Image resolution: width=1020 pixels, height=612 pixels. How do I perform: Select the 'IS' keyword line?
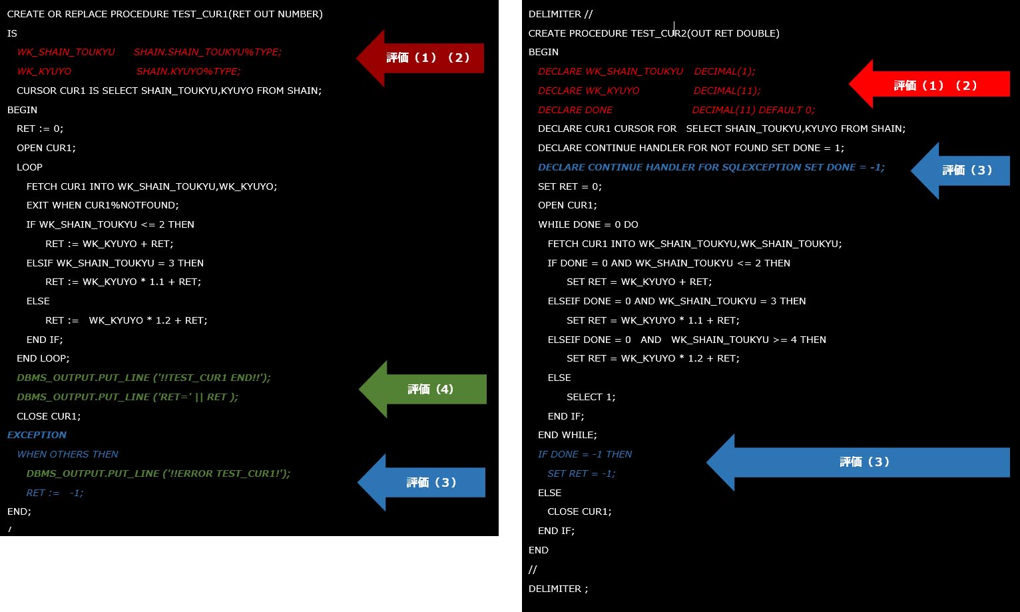pyautogui.click(x=12, y=33)
